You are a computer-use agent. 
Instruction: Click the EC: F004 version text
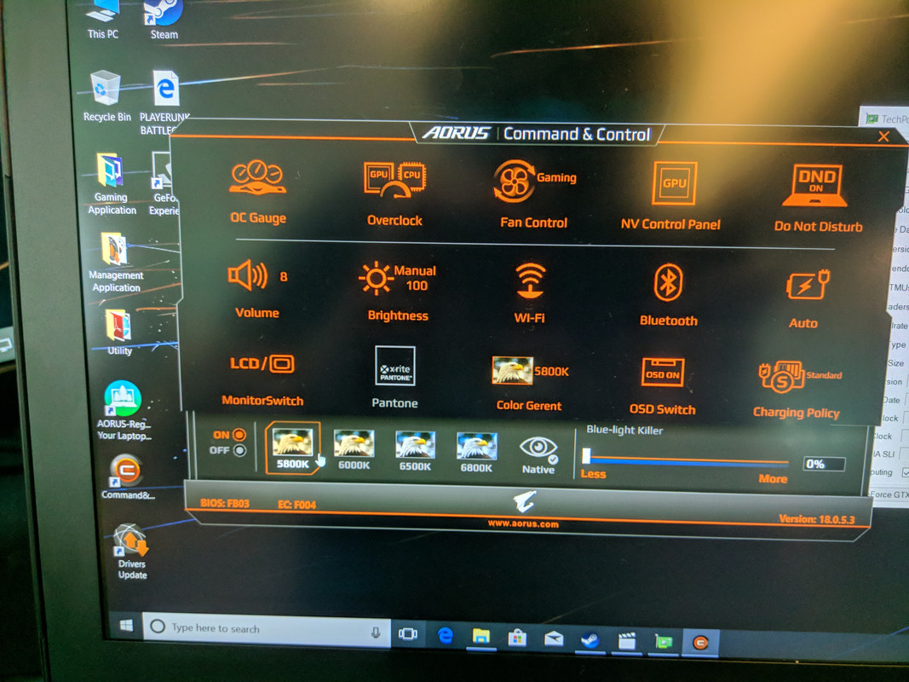296,505
